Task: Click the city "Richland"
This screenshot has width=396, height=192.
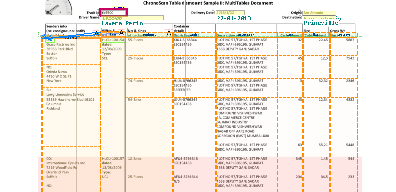Action: tap(53, 109)
